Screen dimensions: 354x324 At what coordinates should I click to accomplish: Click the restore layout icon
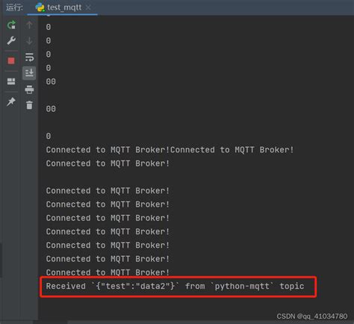pyautogui.click(x=11, y=81)
